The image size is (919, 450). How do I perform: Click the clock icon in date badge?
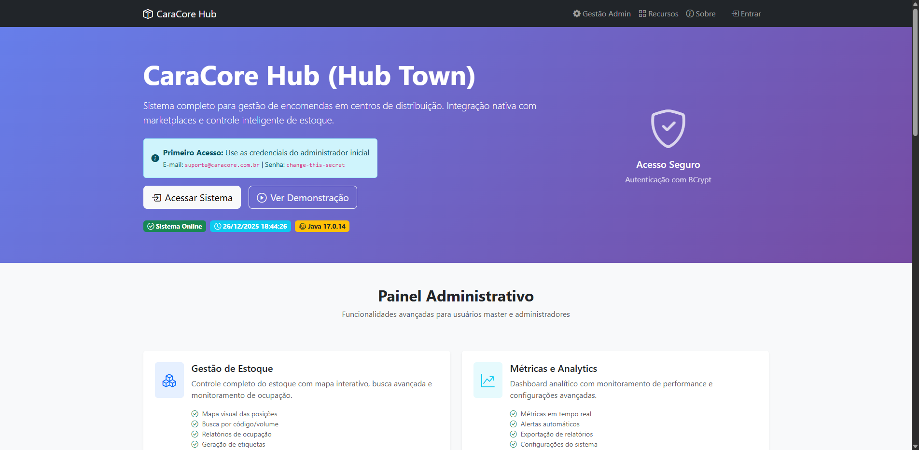click(217, 226)
